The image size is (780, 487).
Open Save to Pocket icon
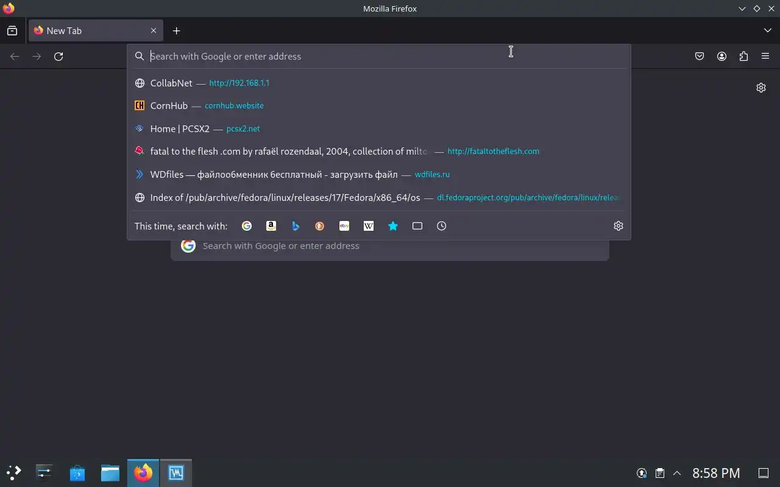click(700, 56)
